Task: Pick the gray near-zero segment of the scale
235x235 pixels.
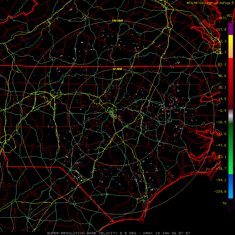Action: point(231,116)
